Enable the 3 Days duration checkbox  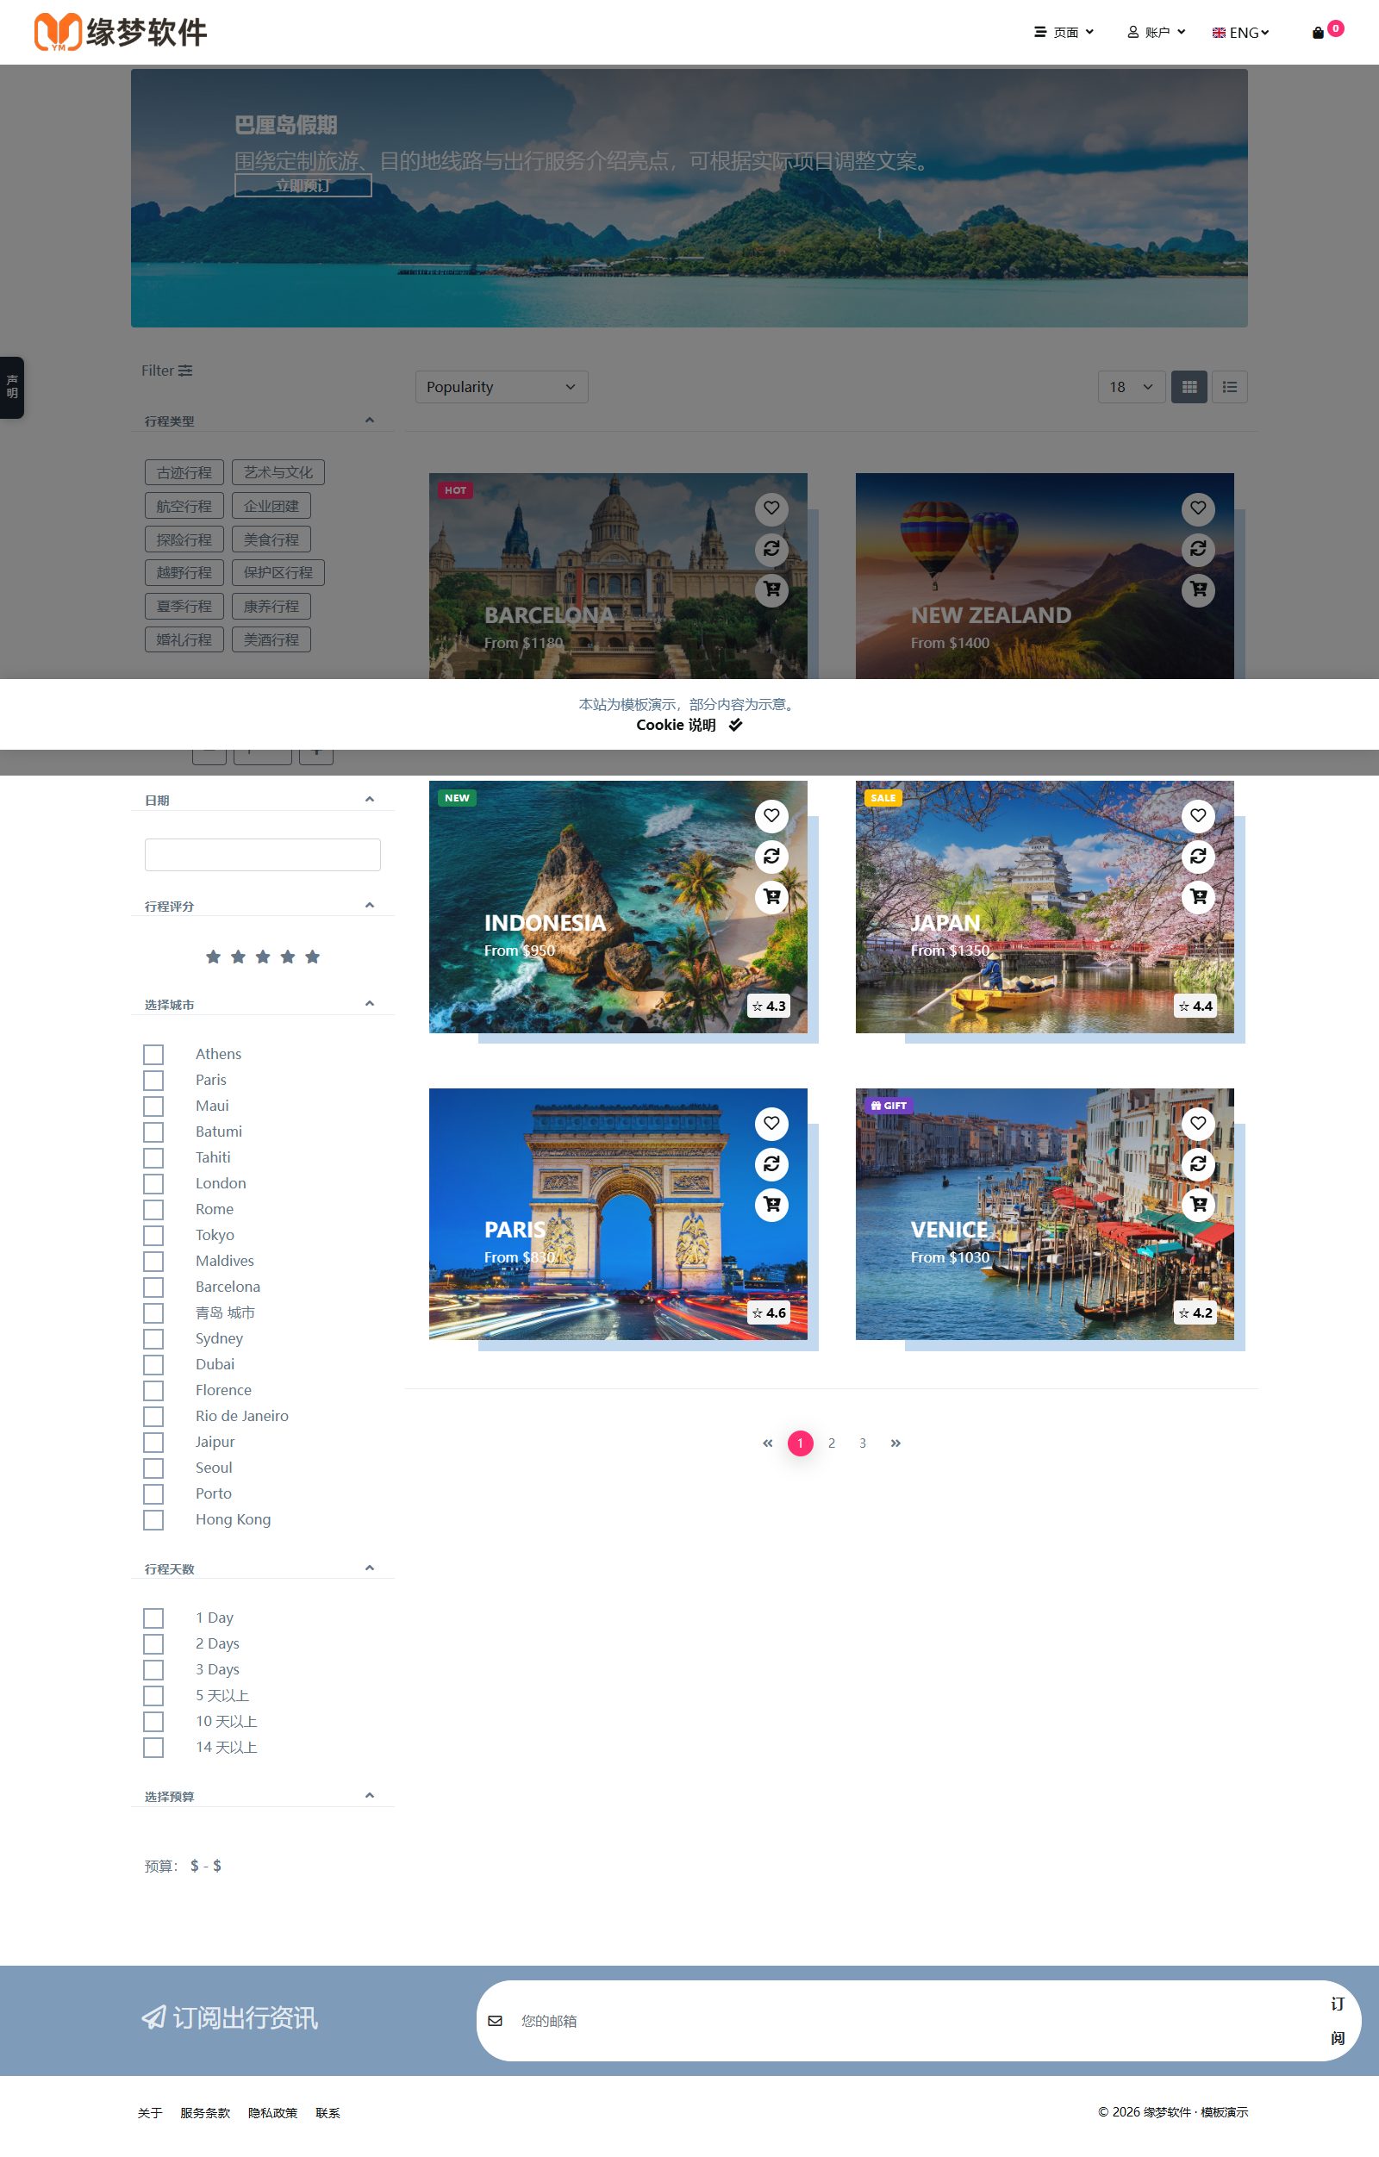(153, 1671)
